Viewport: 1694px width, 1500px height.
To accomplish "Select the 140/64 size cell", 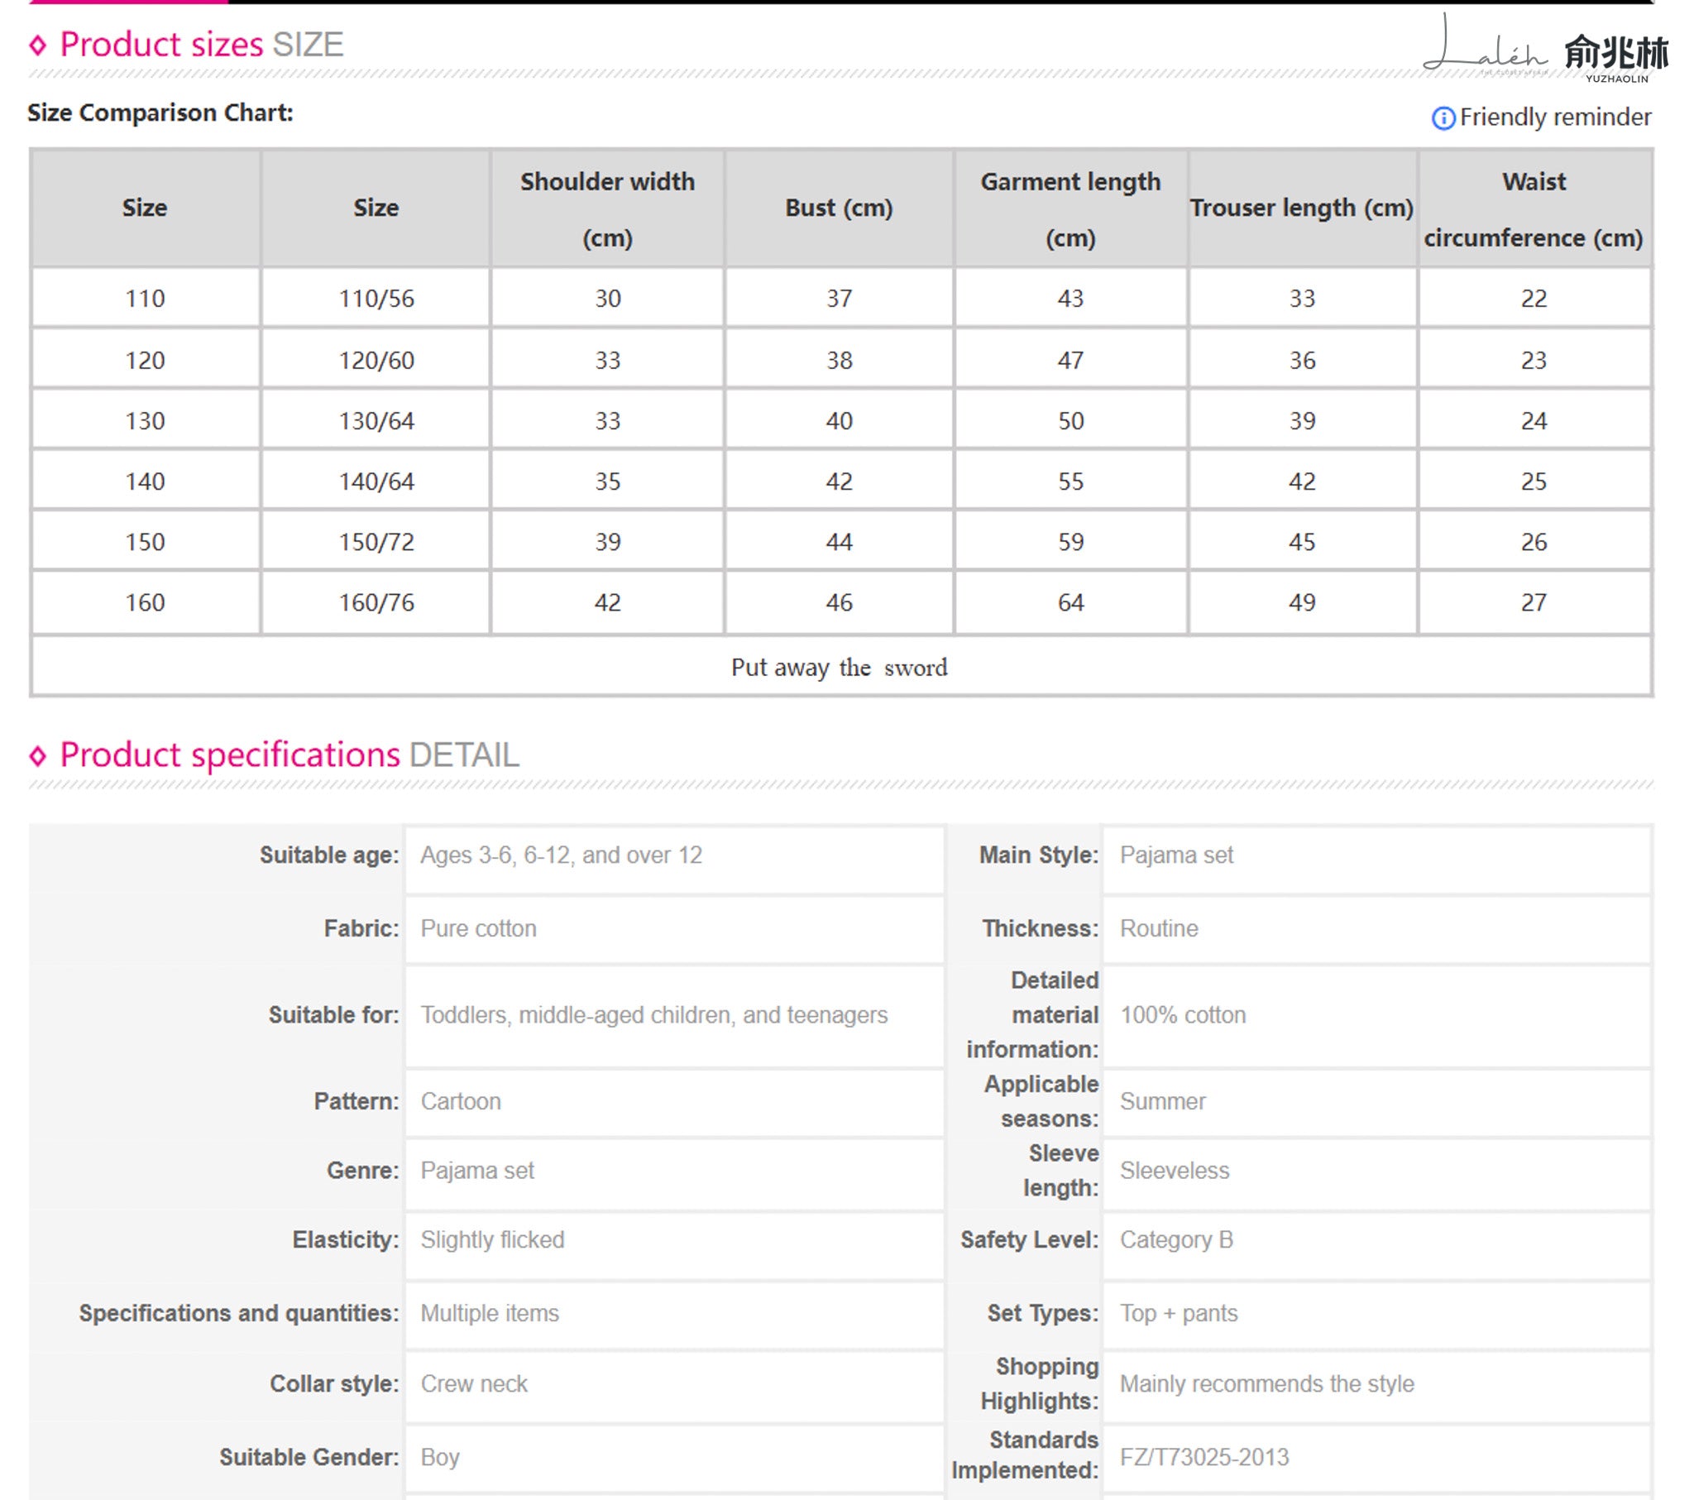I will 376,481.
